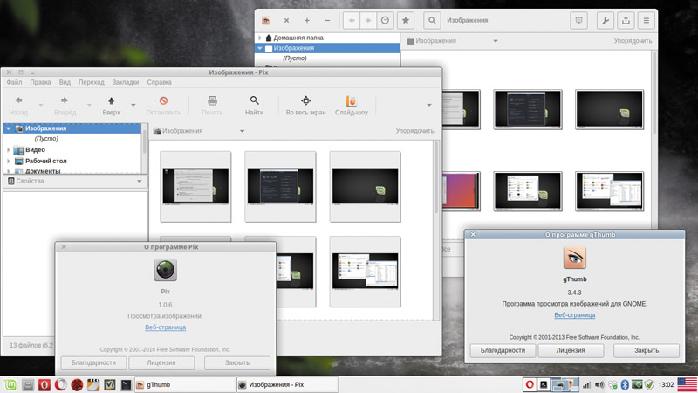Collapse Изображения node in gThumb tree
Image resolution: width=698 pixels, height=393 pixels.
pyautogui.click(x=260, y=48)
